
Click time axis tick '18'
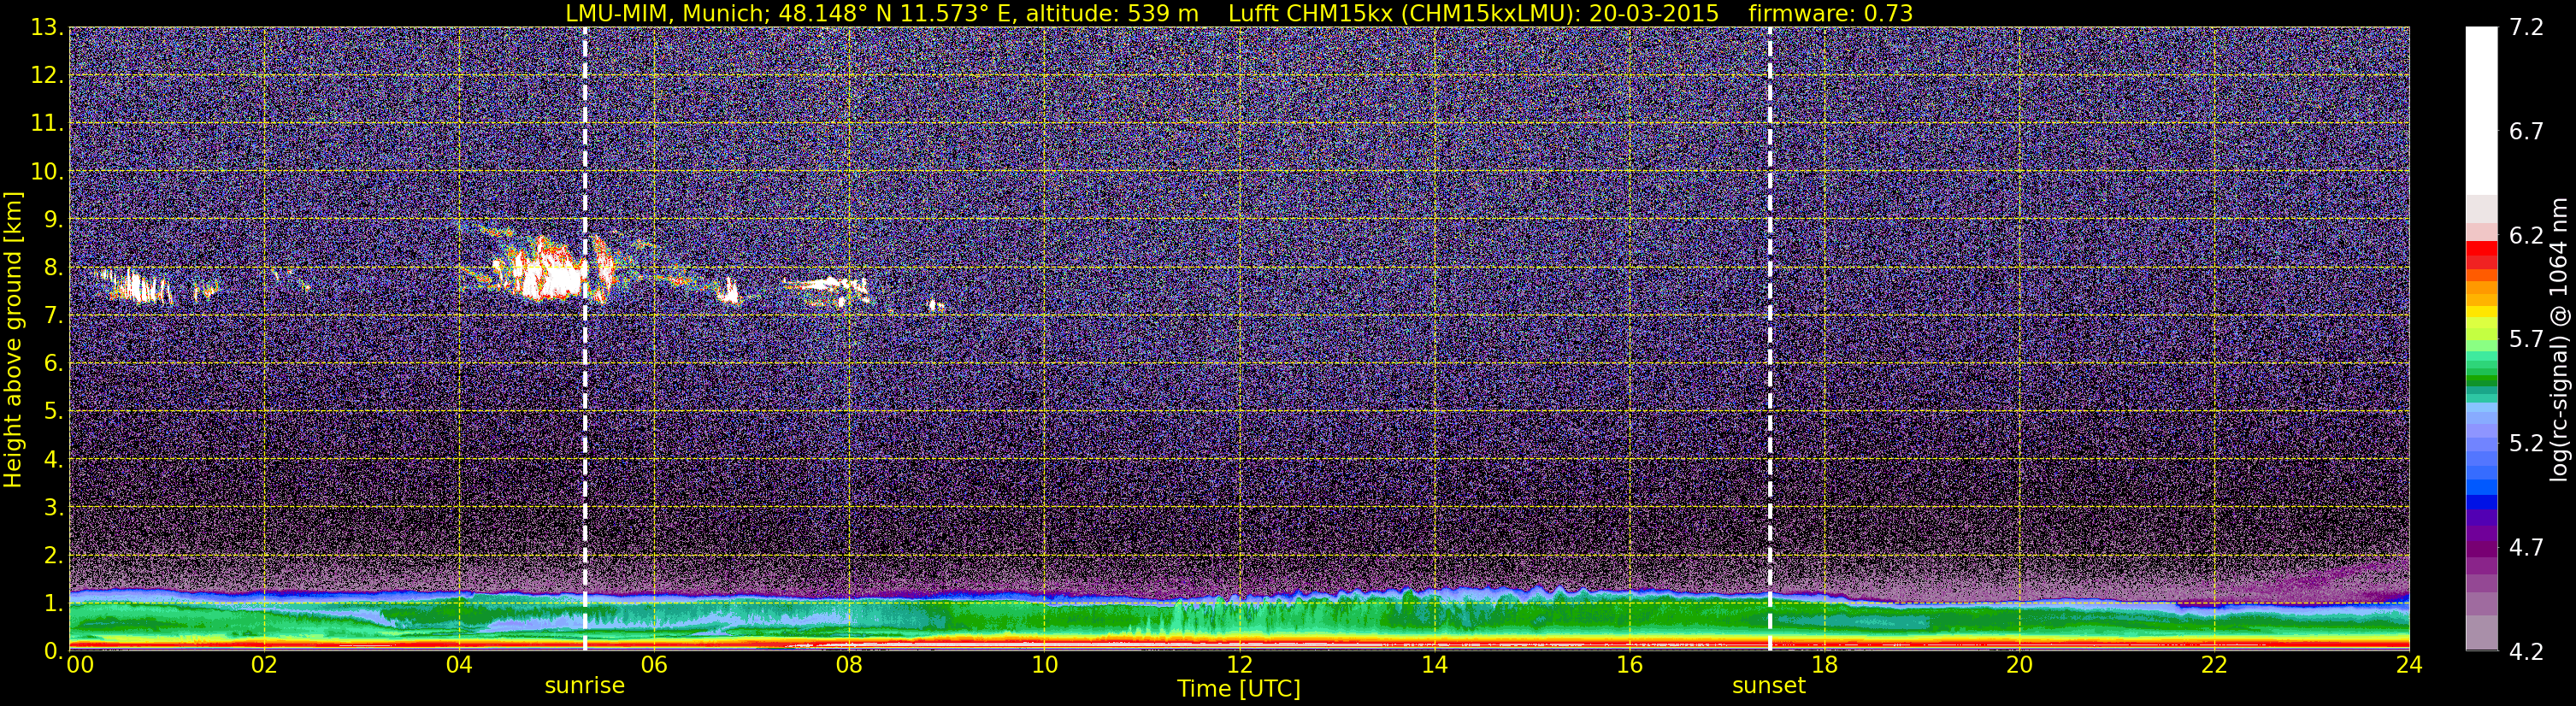(x=1824, y=665)
